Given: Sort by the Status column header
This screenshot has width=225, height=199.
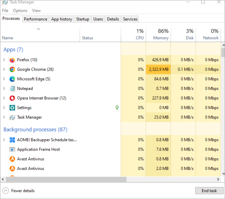Looking at the screenshot, I should pyautogui.click(x=88, y=38).
